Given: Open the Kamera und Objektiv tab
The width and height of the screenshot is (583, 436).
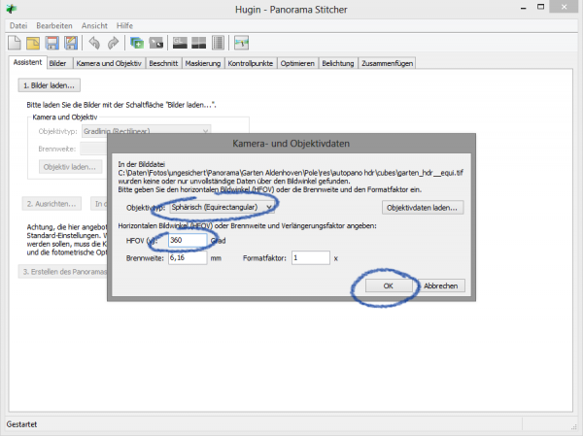Looking at the screenshot, I should pos(109,63).
